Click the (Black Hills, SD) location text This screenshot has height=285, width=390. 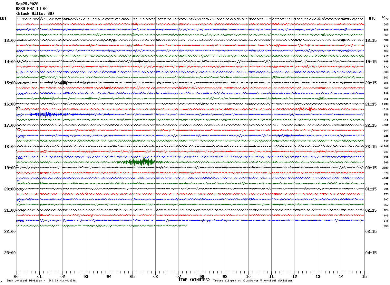35,14
